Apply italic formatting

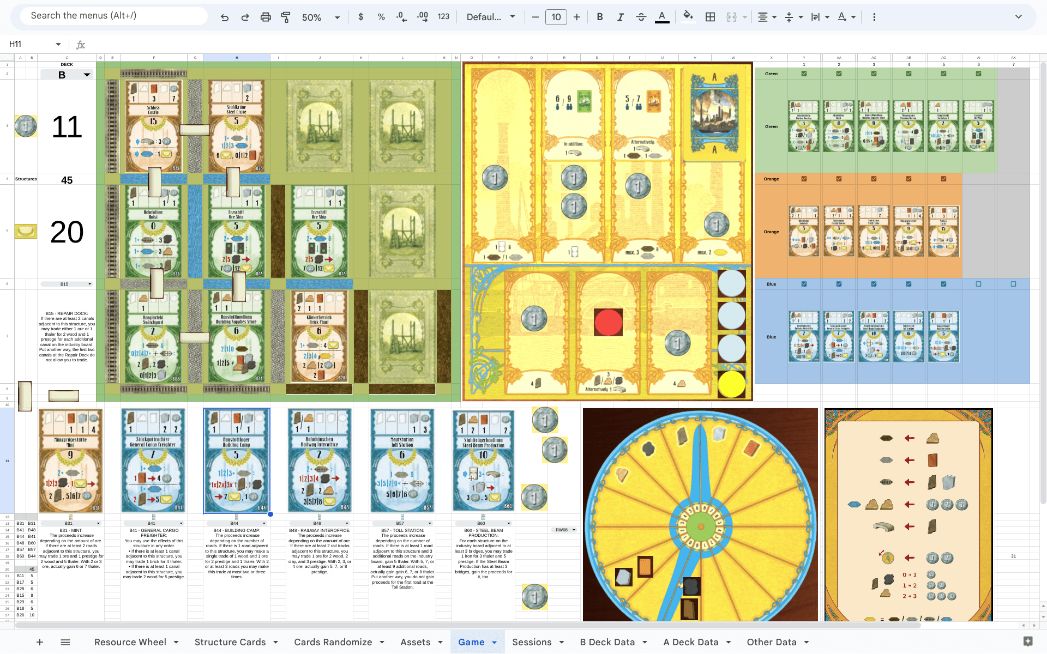(x=620, y=17)
